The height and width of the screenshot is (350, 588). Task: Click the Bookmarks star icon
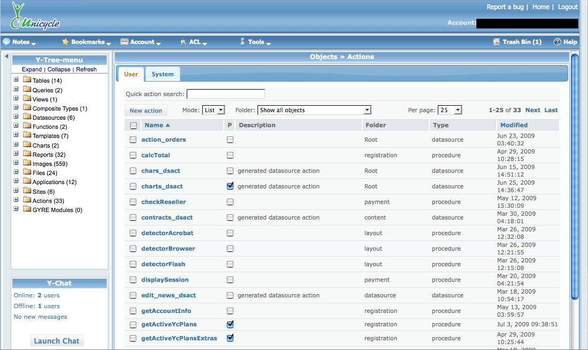[x=65, y=42]
